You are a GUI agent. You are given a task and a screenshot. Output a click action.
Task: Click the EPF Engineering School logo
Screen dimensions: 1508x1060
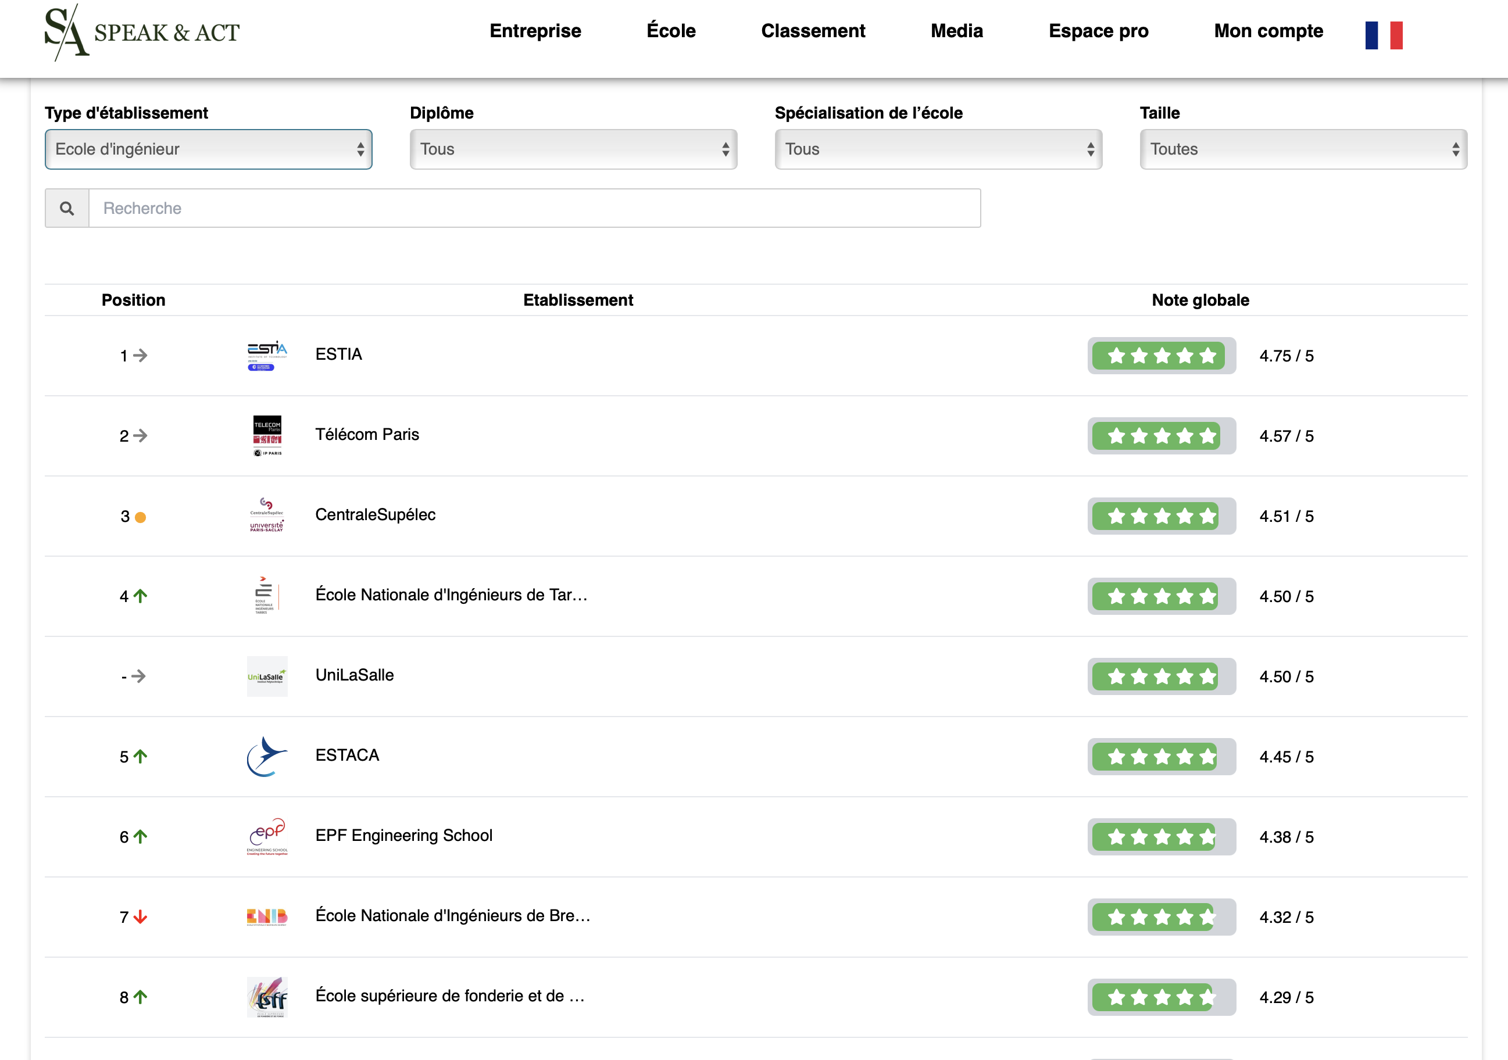[x=267, y=836]
